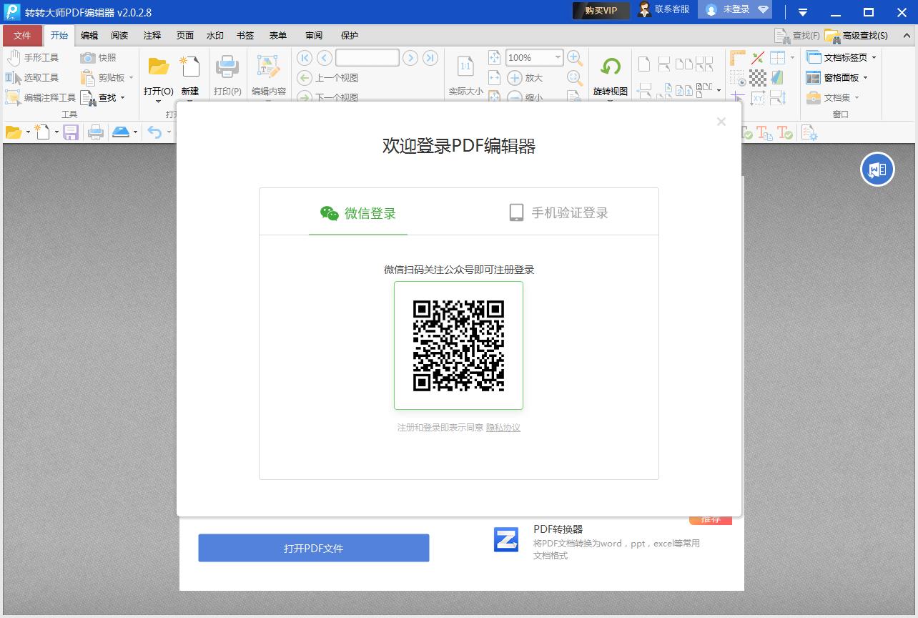Switch to the Watermark (水印) ribbon tab
Screen dimensions: 918x618
(x=215, y=36)
